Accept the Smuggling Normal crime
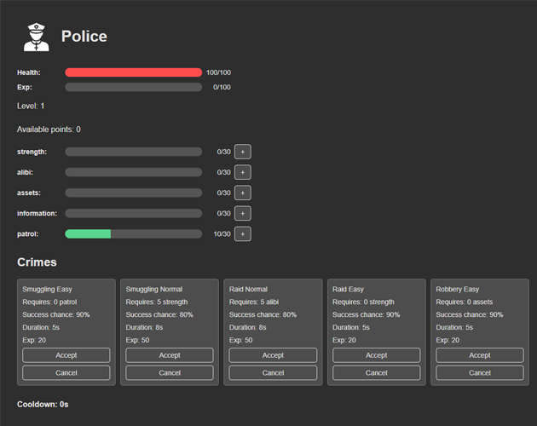This screenshot has height=426, width=537. [x=170, y=355]
